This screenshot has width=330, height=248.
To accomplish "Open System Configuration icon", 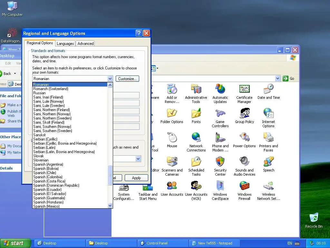I will pyautogui.click(x=123, y=193).
